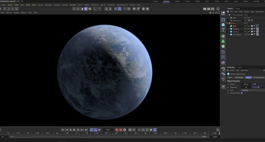265x142 pixels.
Task: Switch to the Takes tab
Action: pos(238,8)
